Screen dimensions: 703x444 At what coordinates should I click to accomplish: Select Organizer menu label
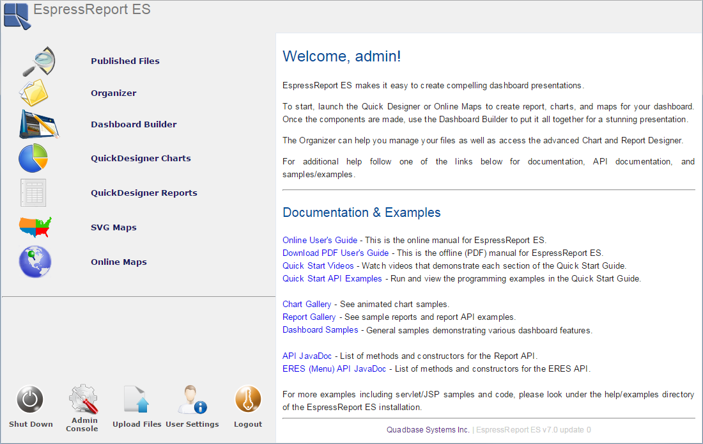[113, 93]
